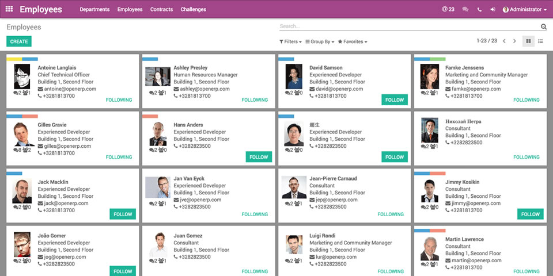Viewport: 553px width, 276px height.
Task: Go to previous page of employees
Action: click(504, 41)
